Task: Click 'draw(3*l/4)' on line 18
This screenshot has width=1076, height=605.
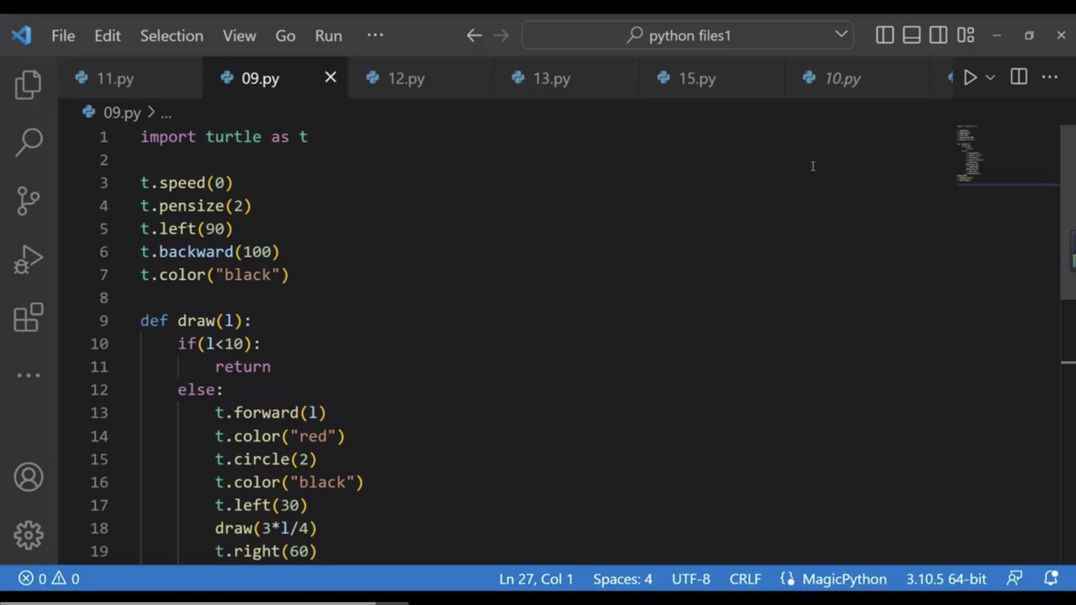Action: tap(266, 528)
